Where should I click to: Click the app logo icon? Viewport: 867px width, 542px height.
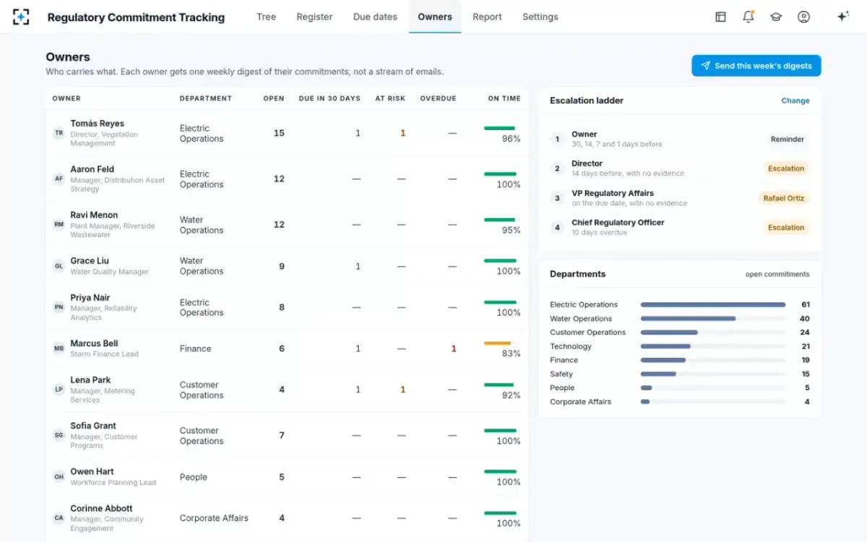click(21, 17)
